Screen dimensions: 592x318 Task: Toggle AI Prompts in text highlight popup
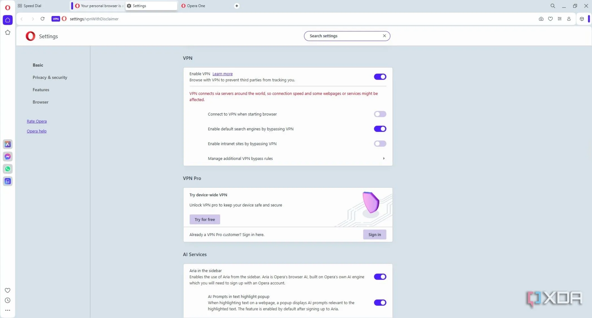380,303
